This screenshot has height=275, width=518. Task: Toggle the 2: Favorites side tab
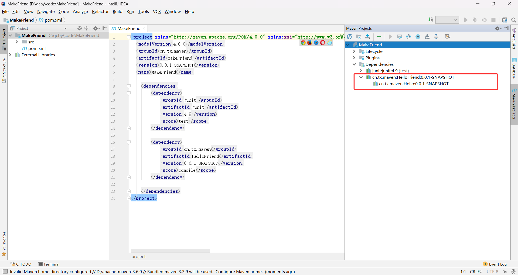click(x=4, y=243)
